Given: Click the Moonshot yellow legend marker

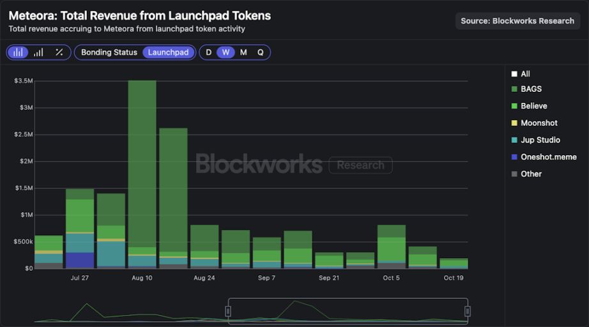Looking at the screenshot, I should pyautogui.click(x=514, y=123).
